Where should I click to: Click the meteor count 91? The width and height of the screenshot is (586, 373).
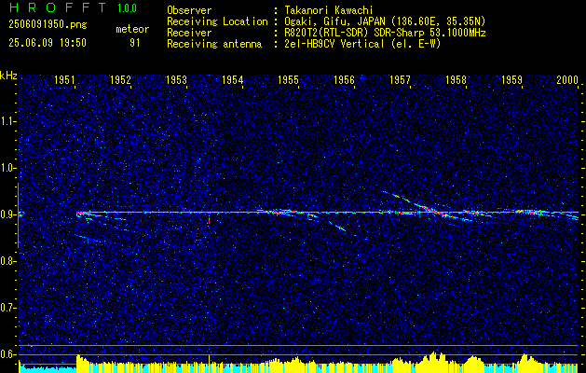[135, 43]
